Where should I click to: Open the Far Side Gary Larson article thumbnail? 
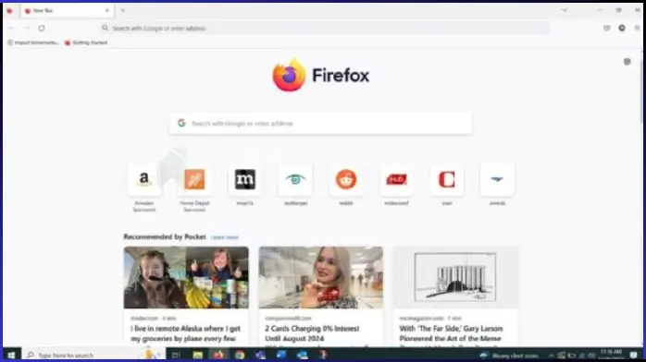point(455,277)
